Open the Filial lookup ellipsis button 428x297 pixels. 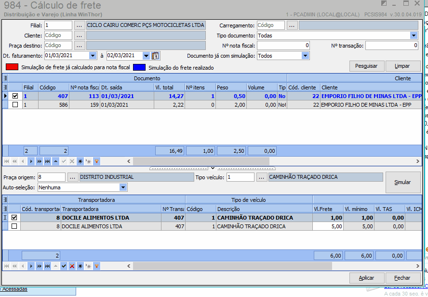pos(79,25)
